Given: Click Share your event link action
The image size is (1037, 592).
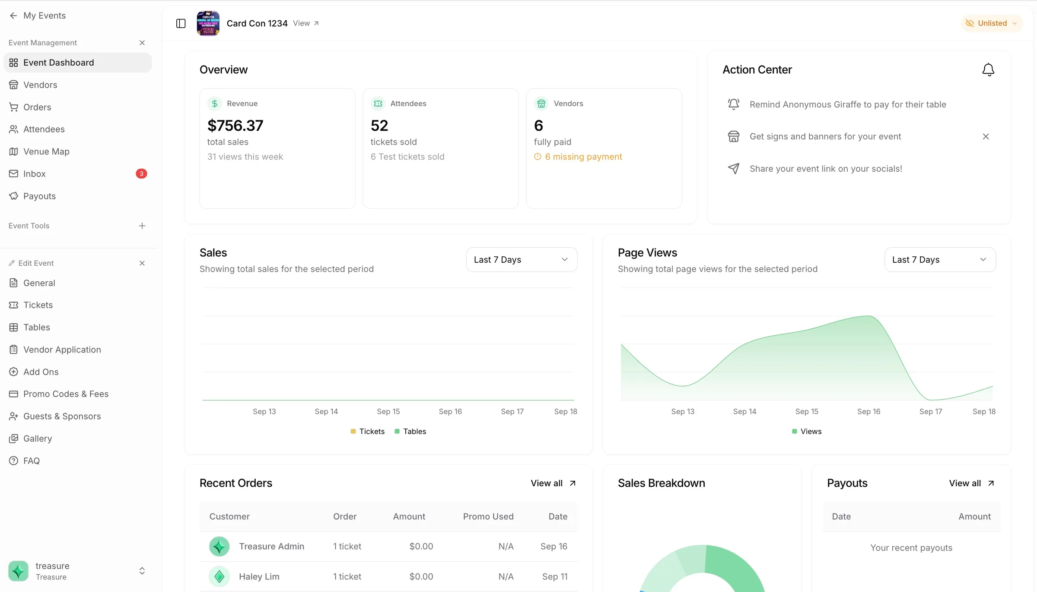Looking at the screenshot, I should [826, 169].
